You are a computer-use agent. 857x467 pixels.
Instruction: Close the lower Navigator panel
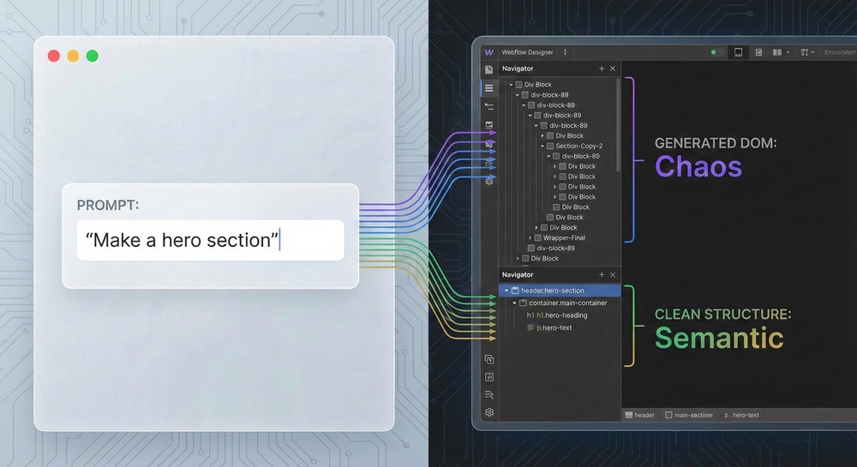point(613,275)
